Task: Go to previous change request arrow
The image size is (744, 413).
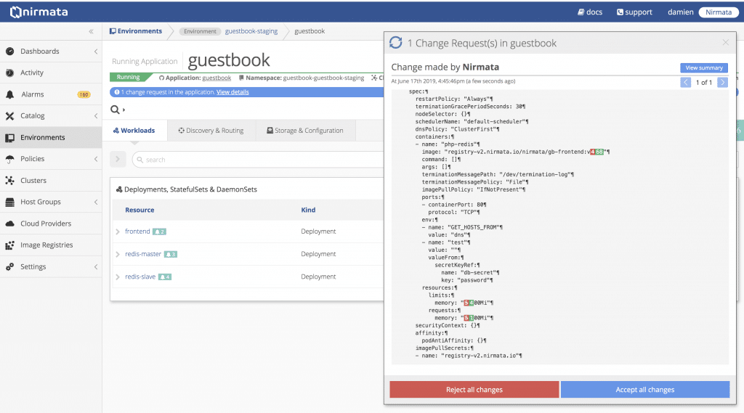Action: pyautogui.click(x=686, y=83)
